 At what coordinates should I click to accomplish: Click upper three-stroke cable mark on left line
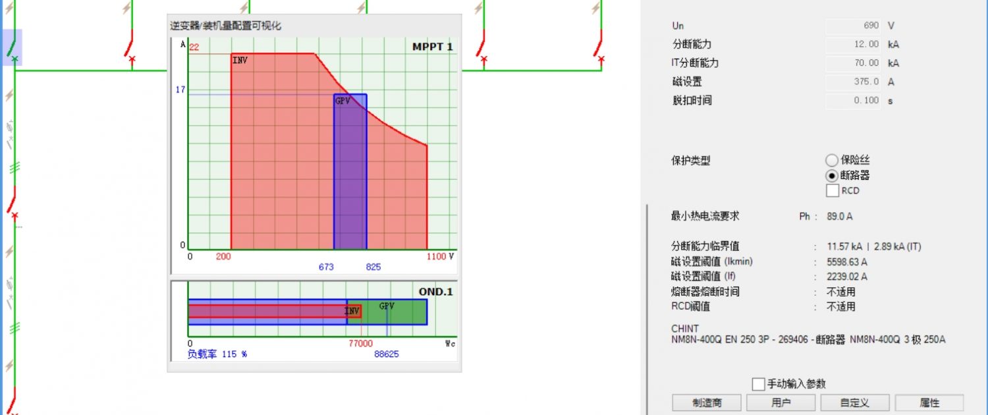(13, 168)
